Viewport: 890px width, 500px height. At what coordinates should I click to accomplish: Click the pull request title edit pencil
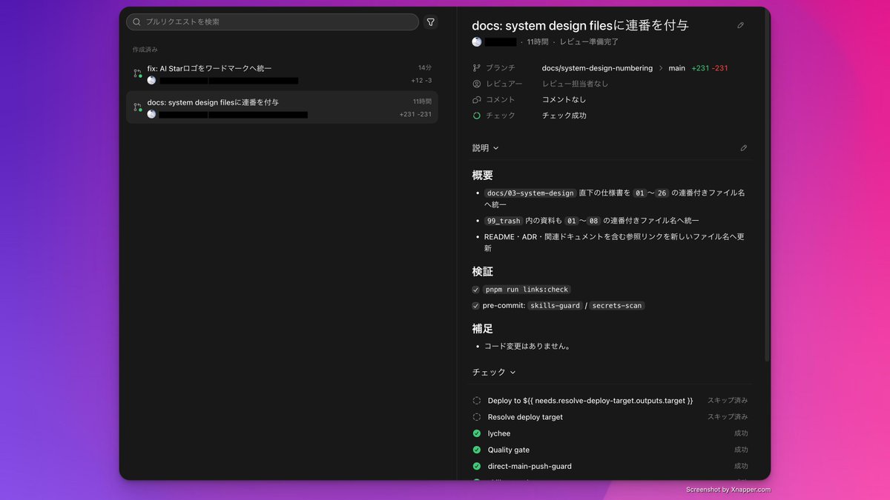tap(740, 25)
